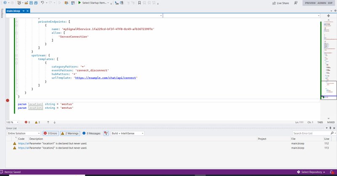Sort by the File column header

coord(293,139)
